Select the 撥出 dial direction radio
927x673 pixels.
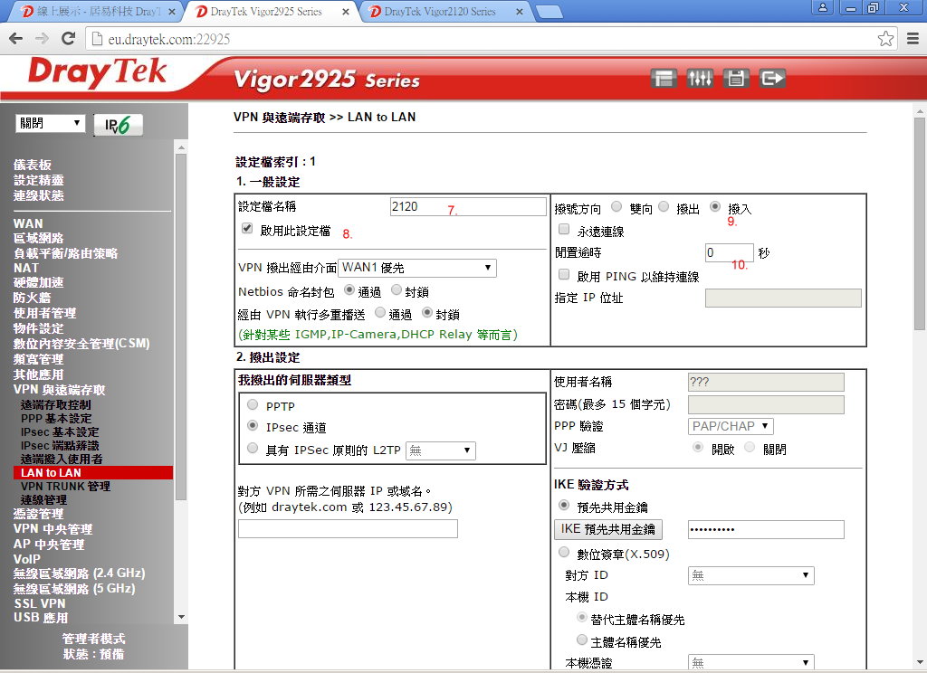(x=664, y=207)
